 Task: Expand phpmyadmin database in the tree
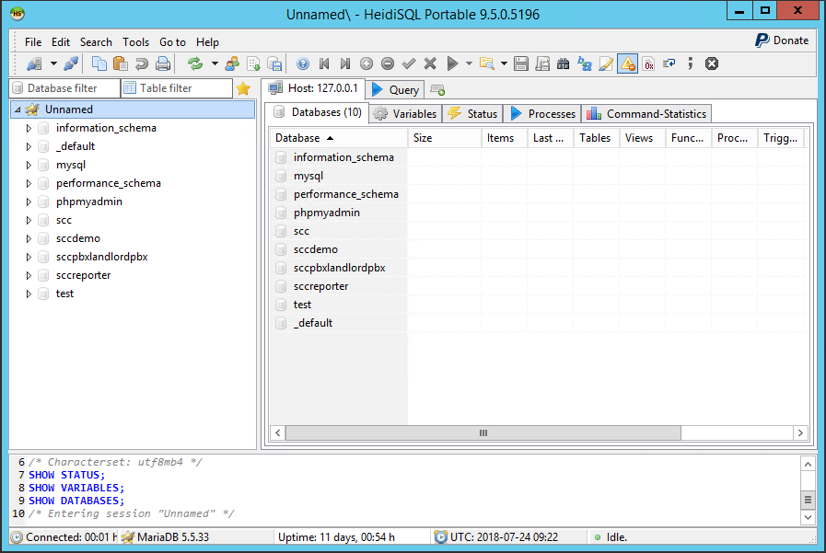[x=29, y=202]
